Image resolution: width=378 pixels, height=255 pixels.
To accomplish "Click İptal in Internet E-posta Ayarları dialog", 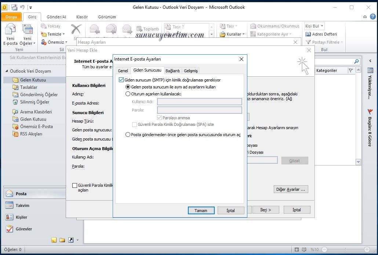I will (231, 210).
